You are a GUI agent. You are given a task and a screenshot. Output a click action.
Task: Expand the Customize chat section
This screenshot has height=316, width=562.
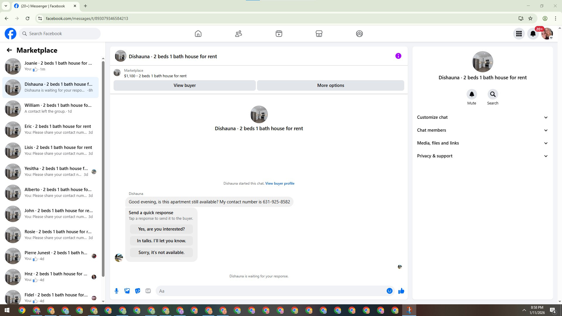(x=482, y=117)
